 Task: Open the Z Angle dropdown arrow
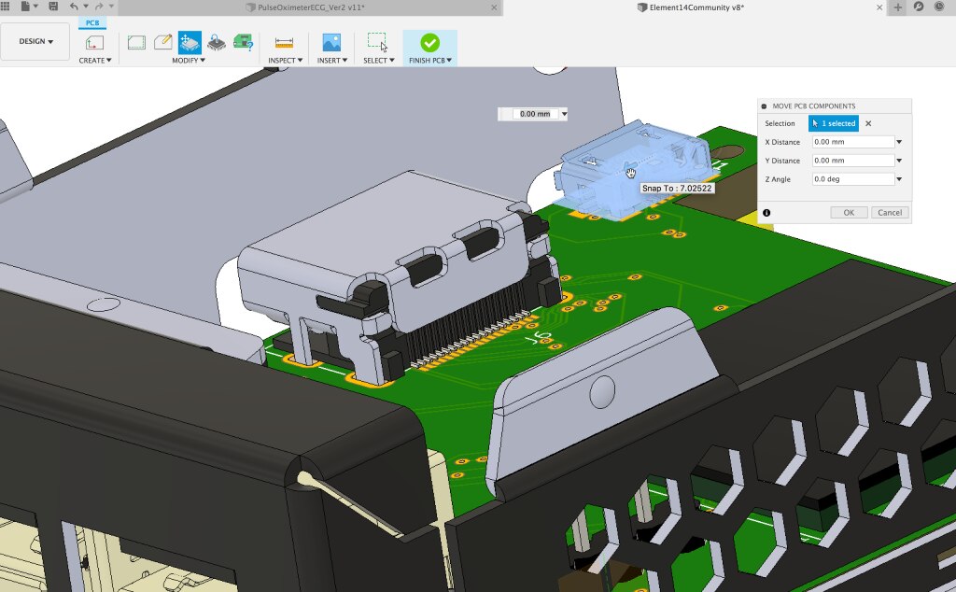coord(898,179)
